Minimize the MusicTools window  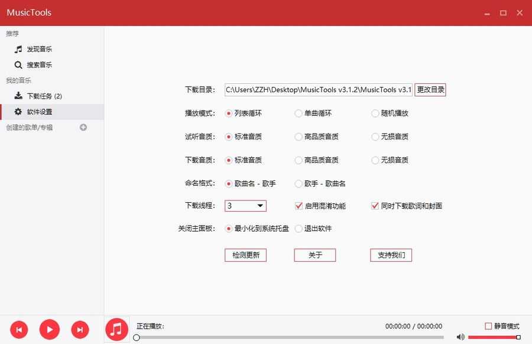(x=487, y=13)
